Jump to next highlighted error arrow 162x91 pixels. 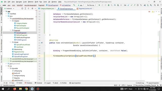point(159,12)
